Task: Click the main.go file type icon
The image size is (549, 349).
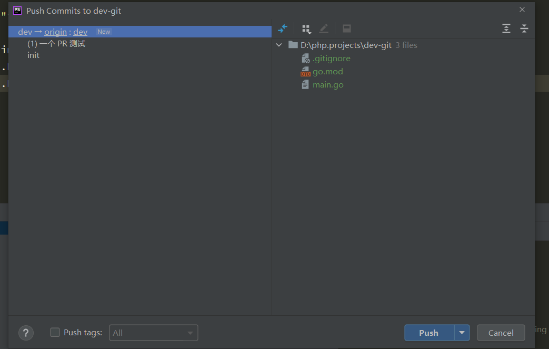Action: point(305,84)
